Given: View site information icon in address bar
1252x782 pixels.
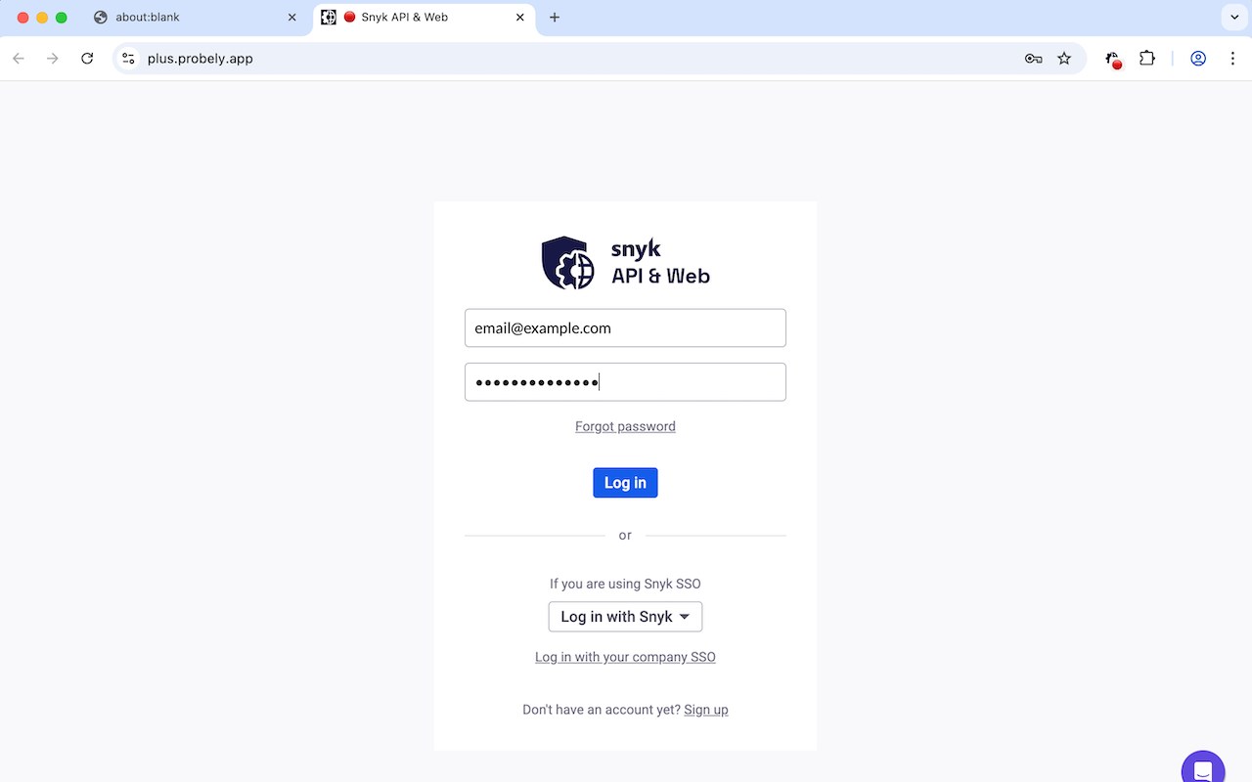Looking at the screenshot, I should (x=128, y=59).
